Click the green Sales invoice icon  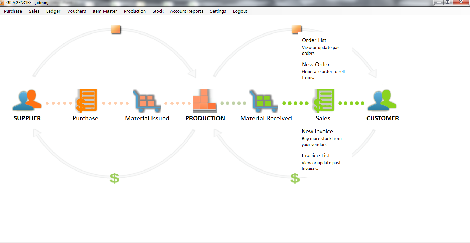323,100
